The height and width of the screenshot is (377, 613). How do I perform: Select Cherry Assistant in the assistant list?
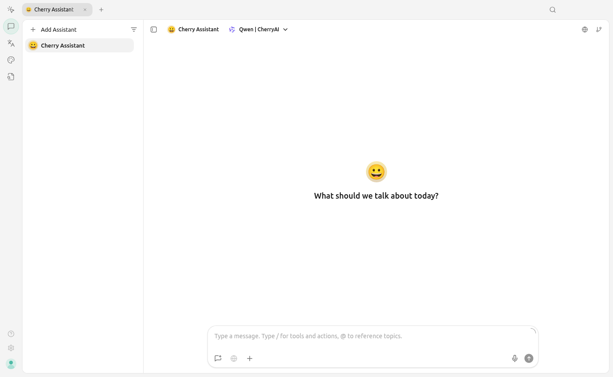coord(79,45)
